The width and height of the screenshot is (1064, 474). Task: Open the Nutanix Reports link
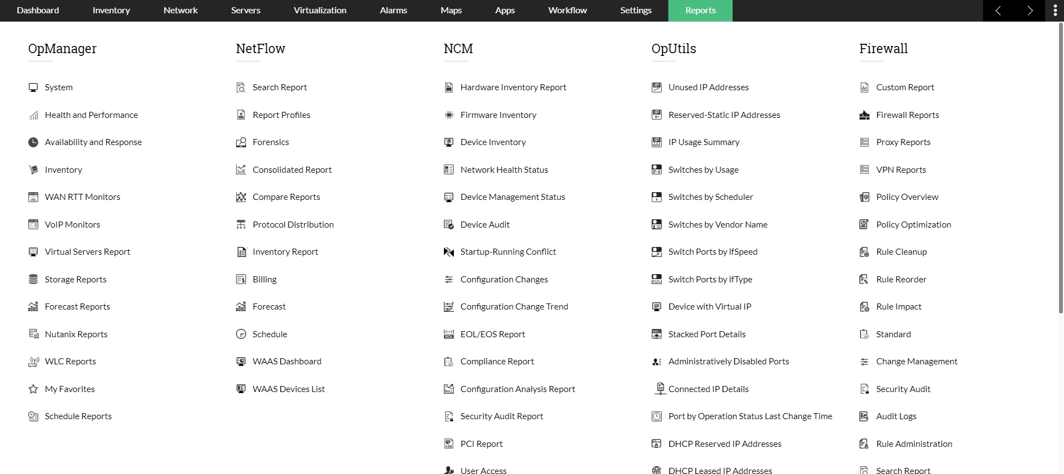click(76, 334)
